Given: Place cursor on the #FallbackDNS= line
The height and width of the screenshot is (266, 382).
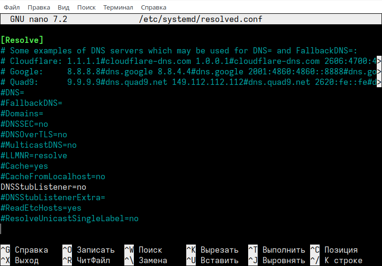Looking at the screenshot, I should click(31, 103).
